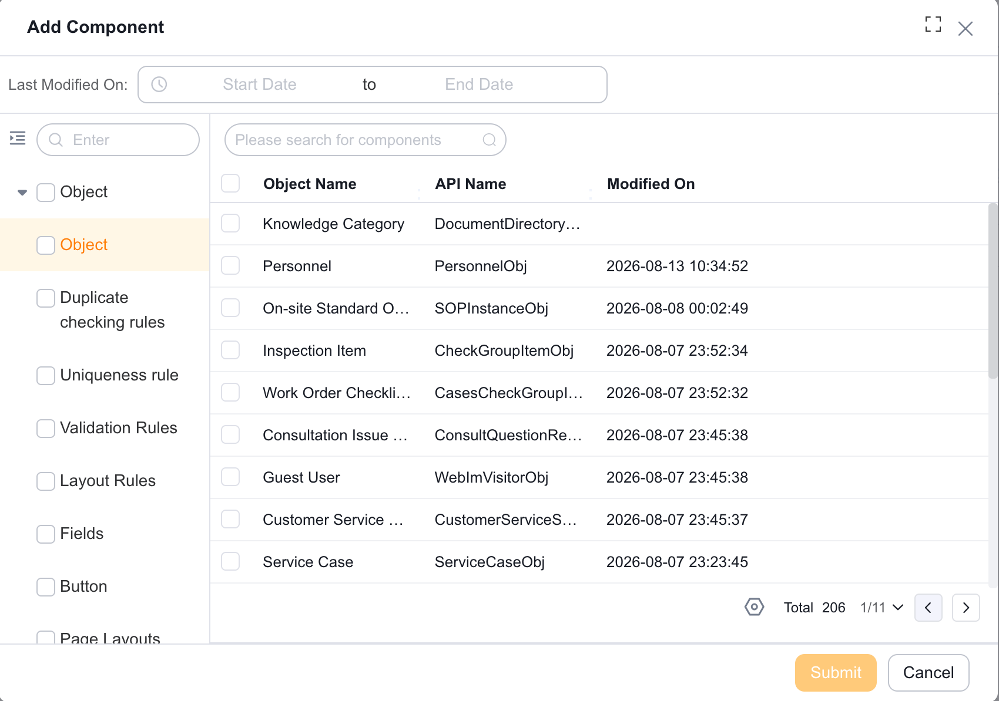
Task: Select the Knowledge Category row checkbox
Action: 230,223
